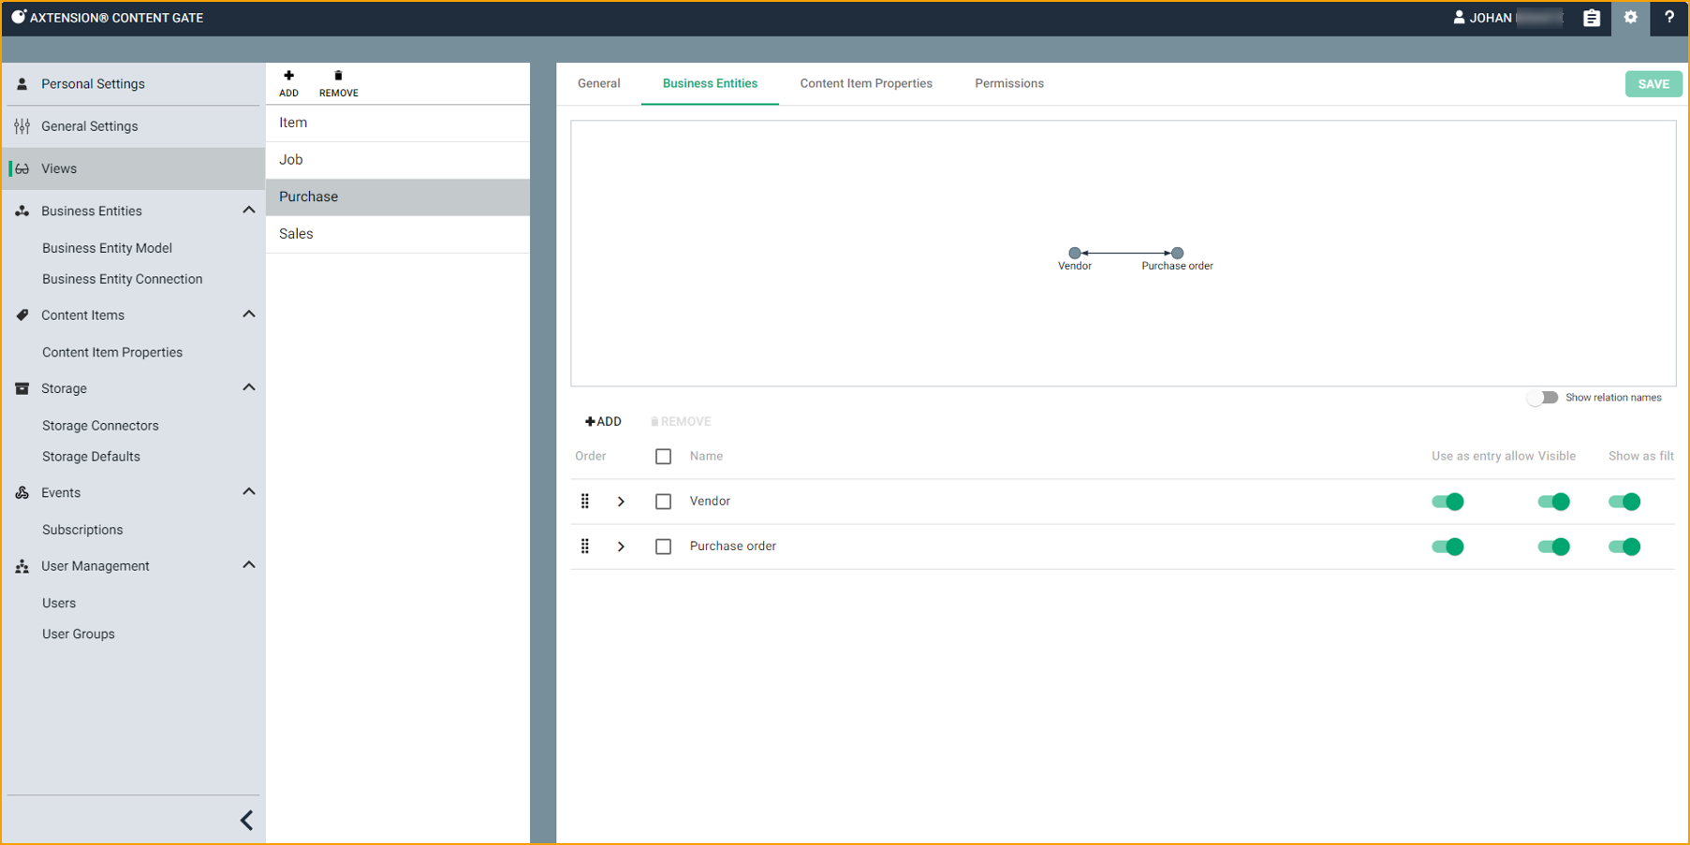Click the Personal Settings person icon

(22, 84)
